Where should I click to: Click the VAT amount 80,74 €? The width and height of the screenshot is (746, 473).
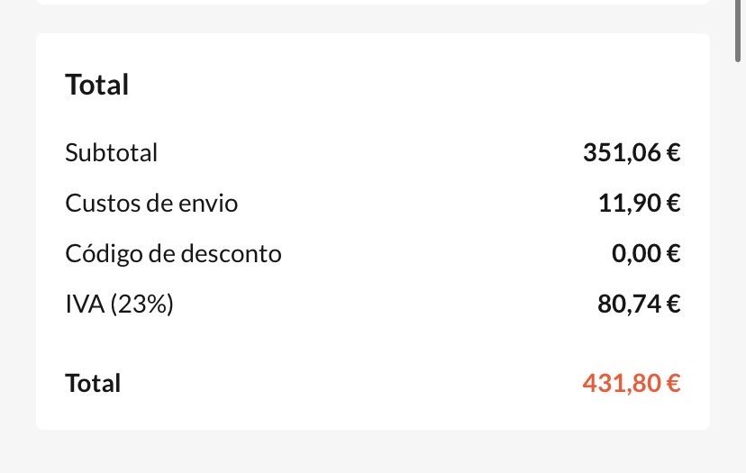[x=639, y=305]
